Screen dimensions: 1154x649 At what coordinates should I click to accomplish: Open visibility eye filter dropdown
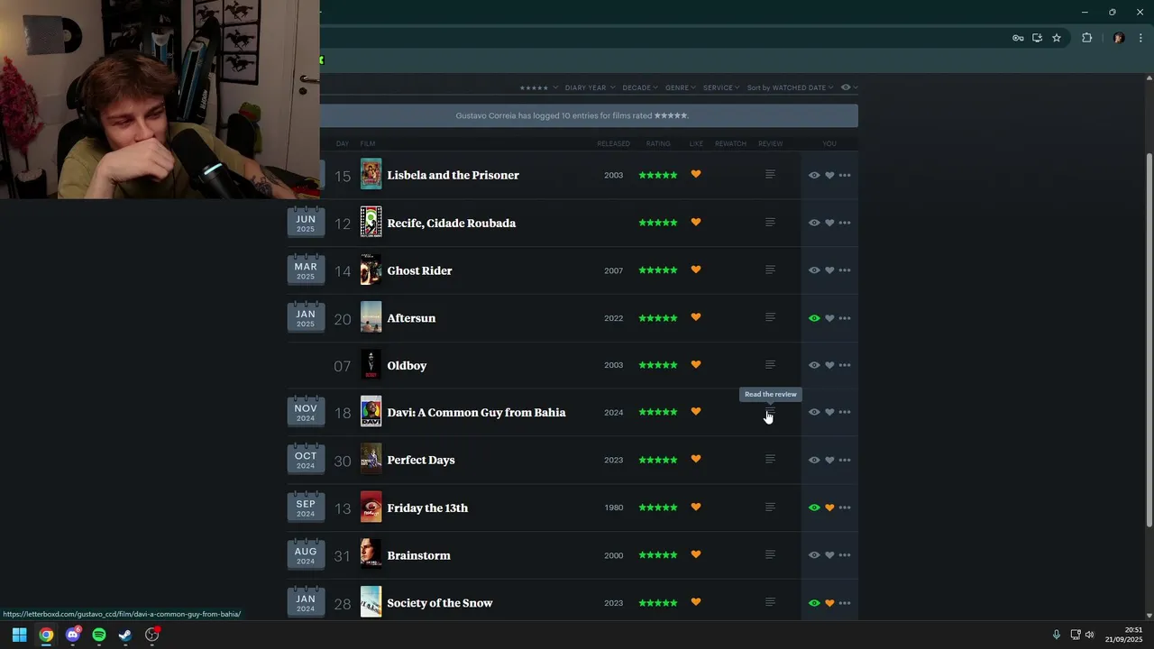click(x=848, y=87)
